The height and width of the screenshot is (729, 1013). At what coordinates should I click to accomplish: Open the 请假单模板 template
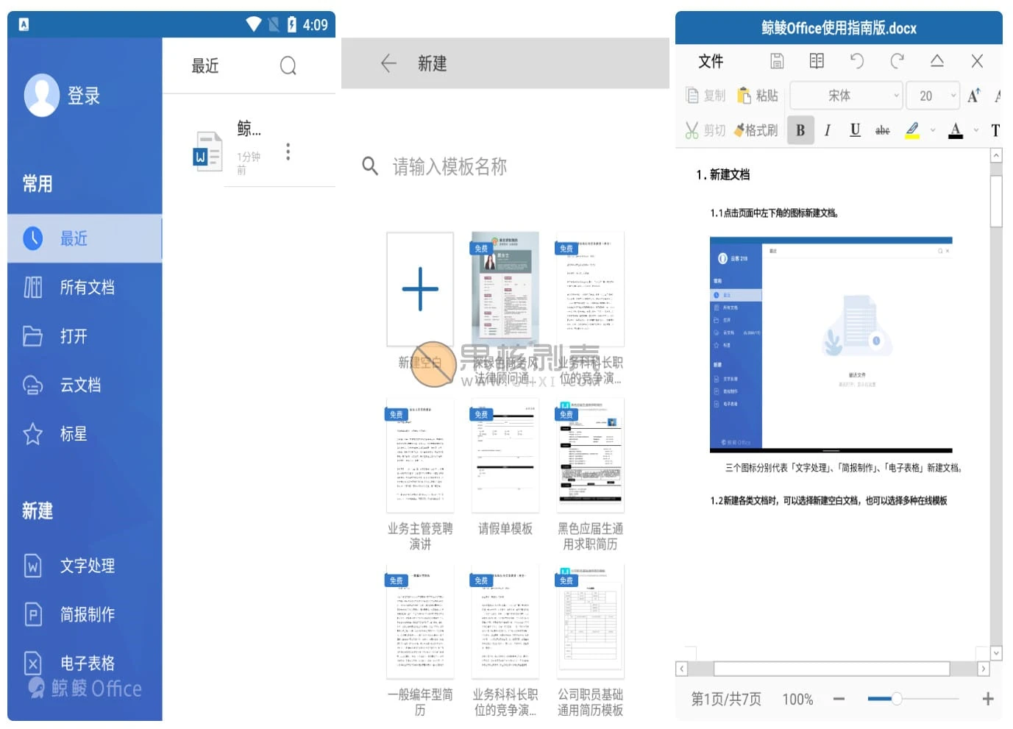point(505,456)
